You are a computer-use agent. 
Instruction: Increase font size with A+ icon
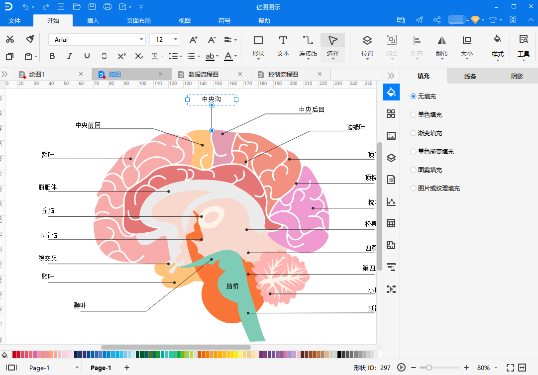pyautogui.click(x=194, y=40)
